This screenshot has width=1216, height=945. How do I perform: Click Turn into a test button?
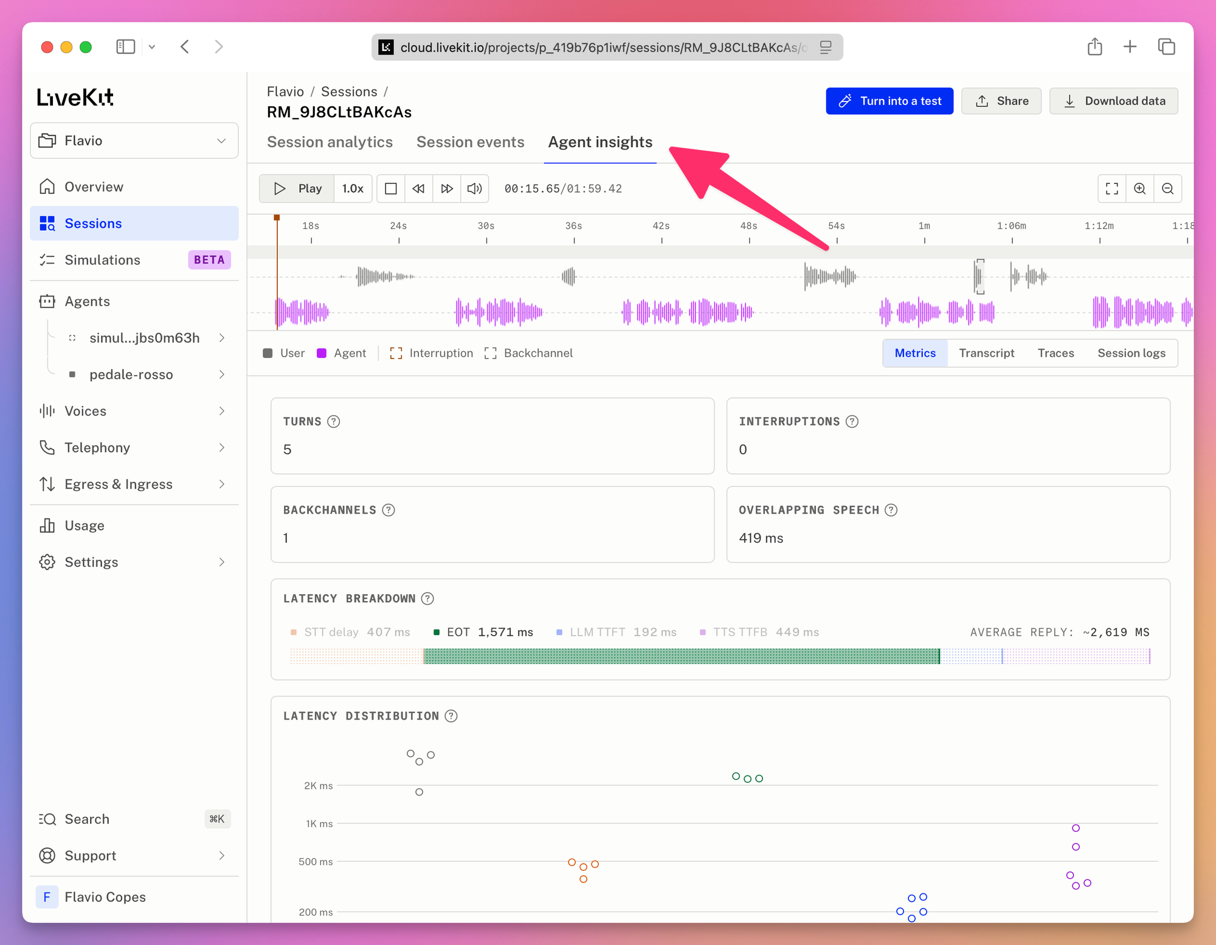pyautogui.click(x=890, y=101)
